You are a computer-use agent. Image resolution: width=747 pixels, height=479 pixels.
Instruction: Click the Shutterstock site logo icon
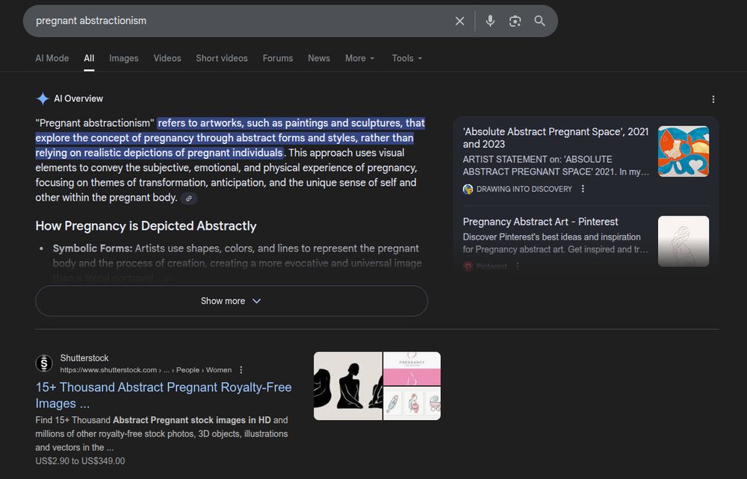(x=44, y=363)
